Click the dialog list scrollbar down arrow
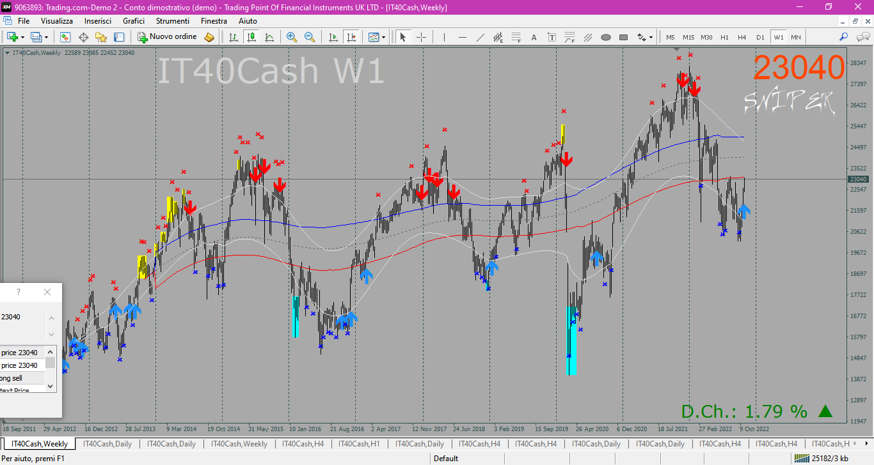Screen dimensions: 874x465 (x=50, y=386)
